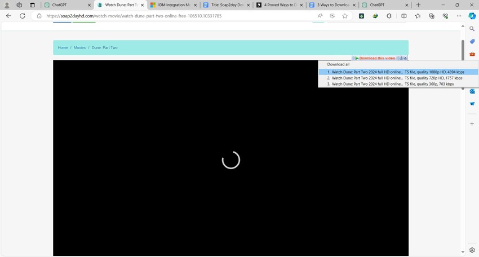Click the video enhancement icon in address bar

[x=332, y=16]
